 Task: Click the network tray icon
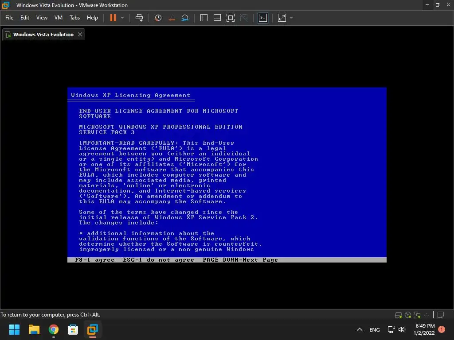click(x=391, y=329)
